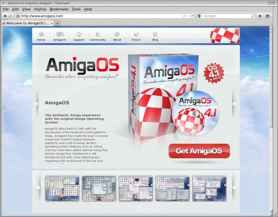Open the Support page in site navigation
278x217 pixels.
coord(79,36)
